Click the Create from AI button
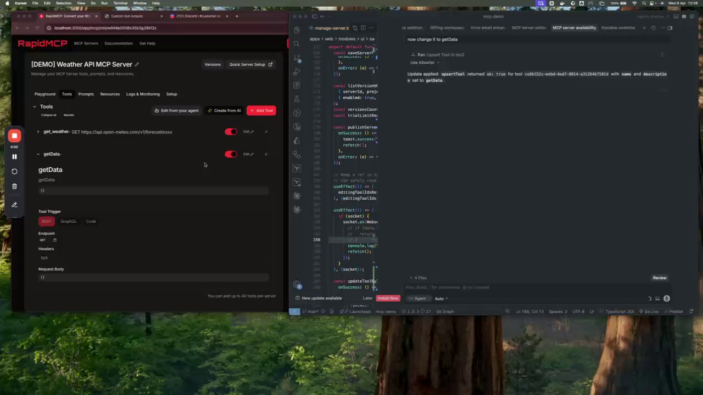This screenshot has height=395, width=703. click(x=225, y=110)
